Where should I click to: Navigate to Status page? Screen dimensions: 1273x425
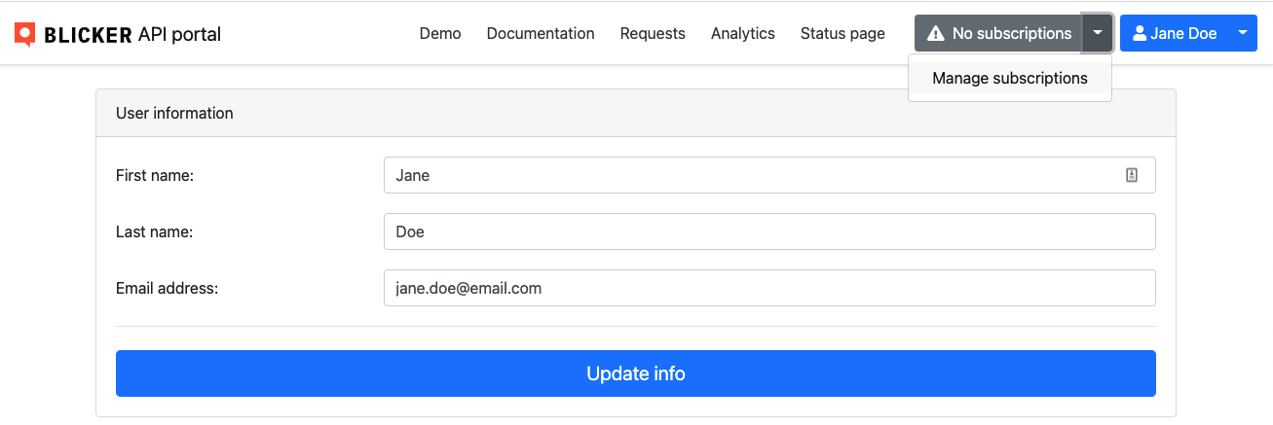click(x=842, y=34)
